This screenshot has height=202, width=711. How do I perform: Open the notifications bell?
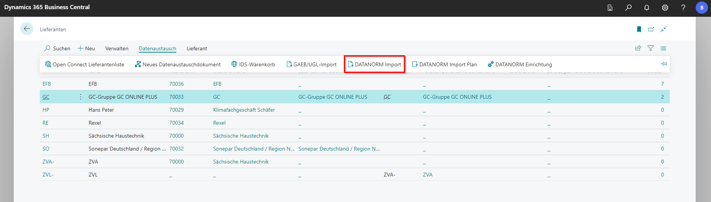647,8
